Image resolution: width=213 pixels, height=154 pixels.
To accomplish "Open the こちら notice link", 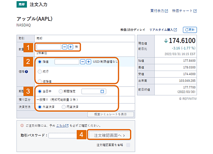I will click(x=62, y=125).
